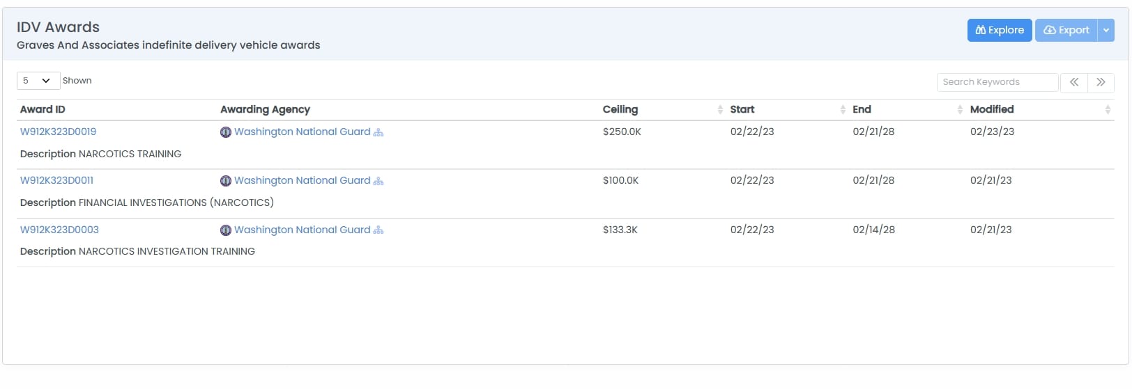Sort the table by End date column
1132x389 pixels.
coord(960,110)
